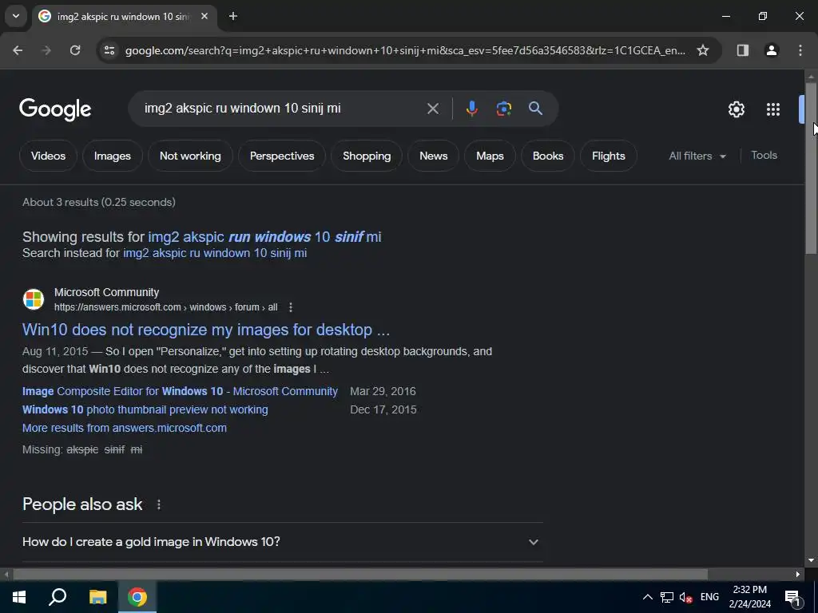Screen dimensions: 818x613
Task: Open Chrome profile icon
Action: pyautogui.click(x=772, y=50)
